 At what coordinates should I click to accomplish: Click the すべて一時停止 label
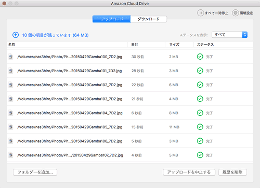(217, 13)
